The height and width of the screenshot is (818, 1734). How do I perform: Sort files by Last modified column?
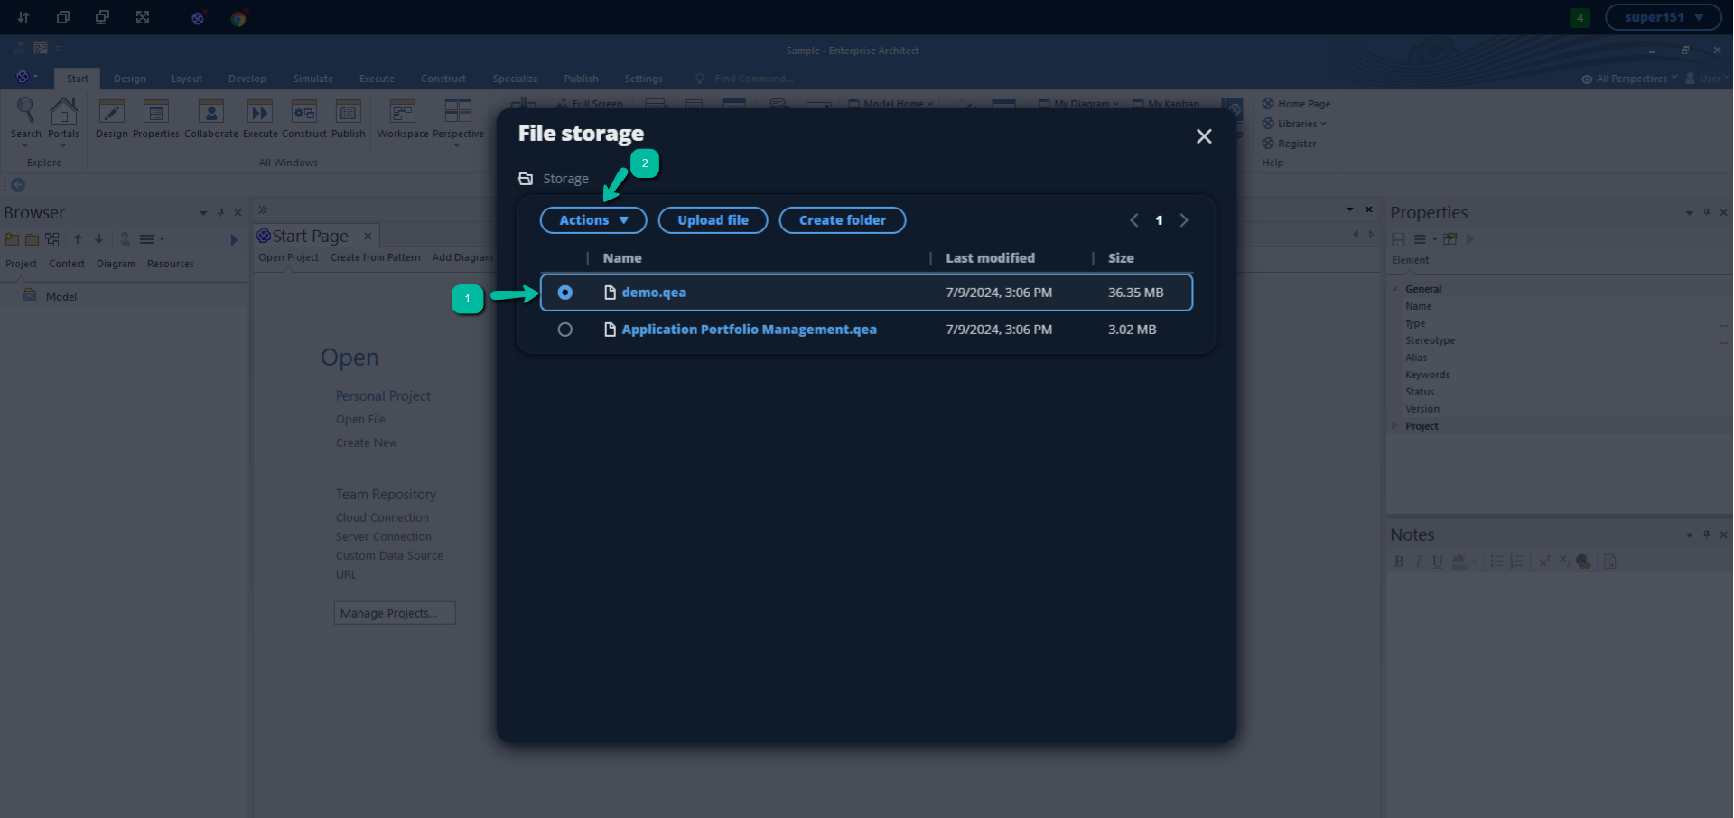(990, 258)
